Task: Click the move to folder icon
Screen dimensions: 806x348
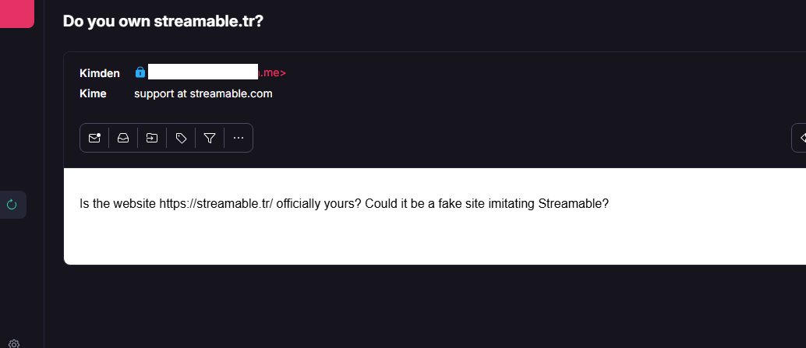Action: 152,138
